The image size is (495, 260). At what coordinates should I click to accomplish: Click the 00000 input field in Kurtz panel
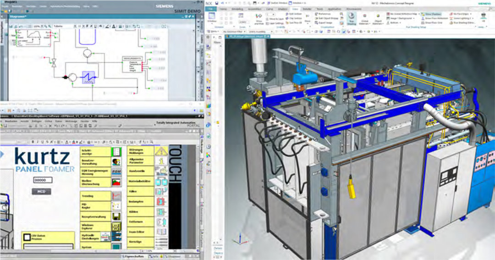(x=43, y=180)
